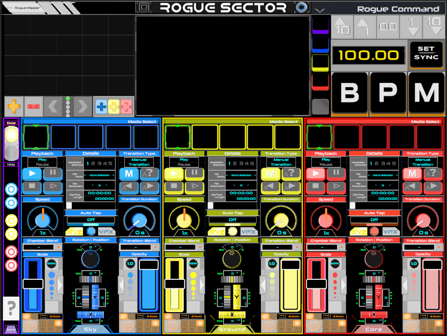The image size is (447, 336).
Task: Tick the white checkbox in Core Details
Action: click(x=352, y=205)
